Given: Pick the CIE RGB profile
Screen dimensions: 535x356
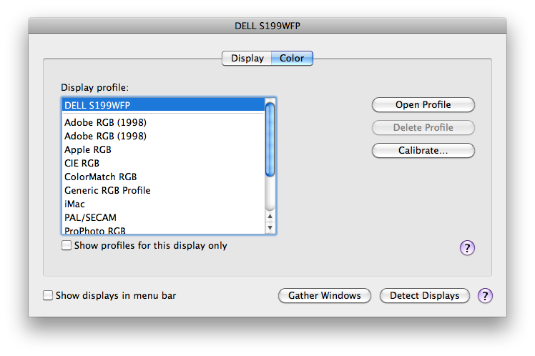Looking at the screenshot, I should (x=164, y=163).
